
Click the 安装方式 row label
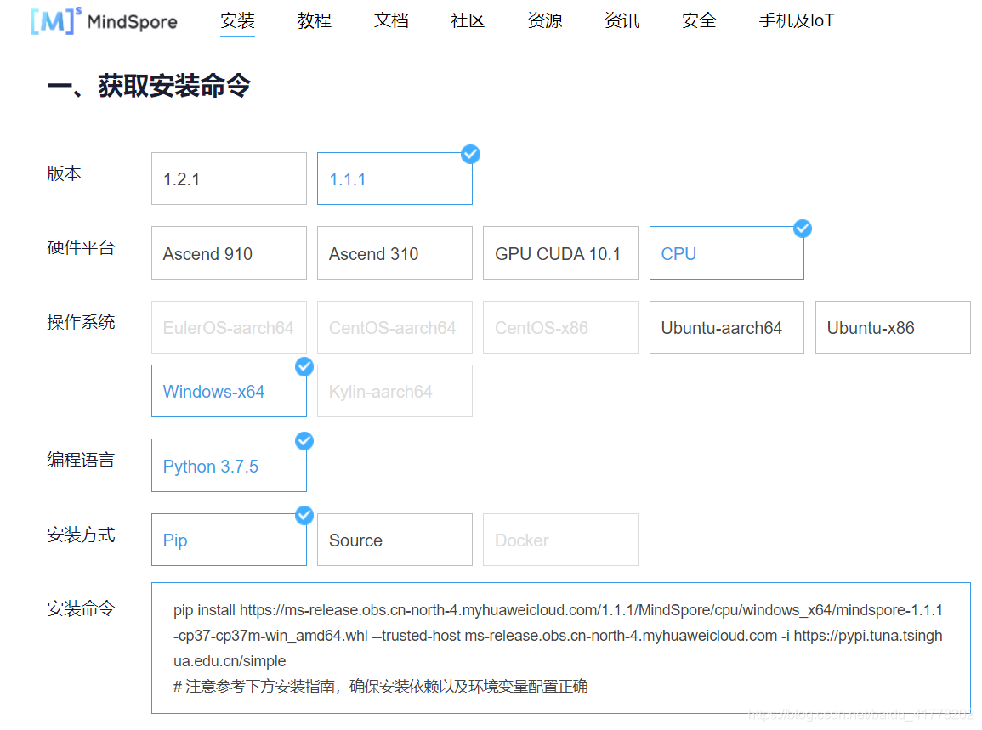click(81, 535)
